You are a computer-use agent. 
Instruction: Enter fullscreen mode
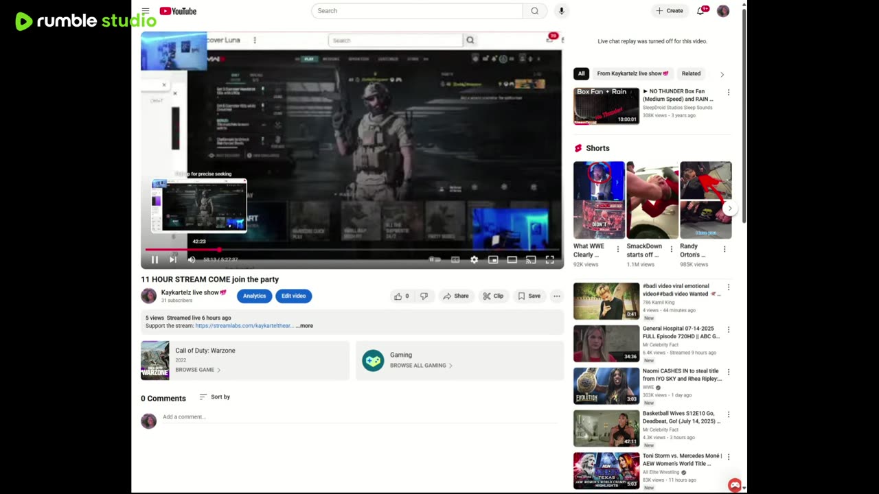pos(549,259)
